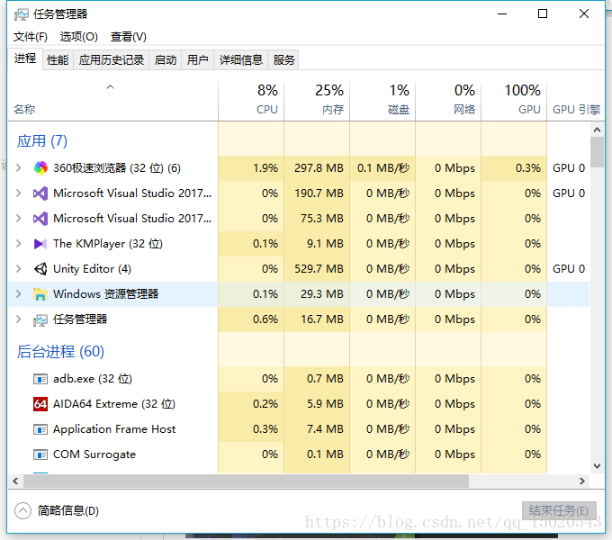Click the adb.exe process icon
The height and width of the screenshot is (540, 612).
click(40, 379)
